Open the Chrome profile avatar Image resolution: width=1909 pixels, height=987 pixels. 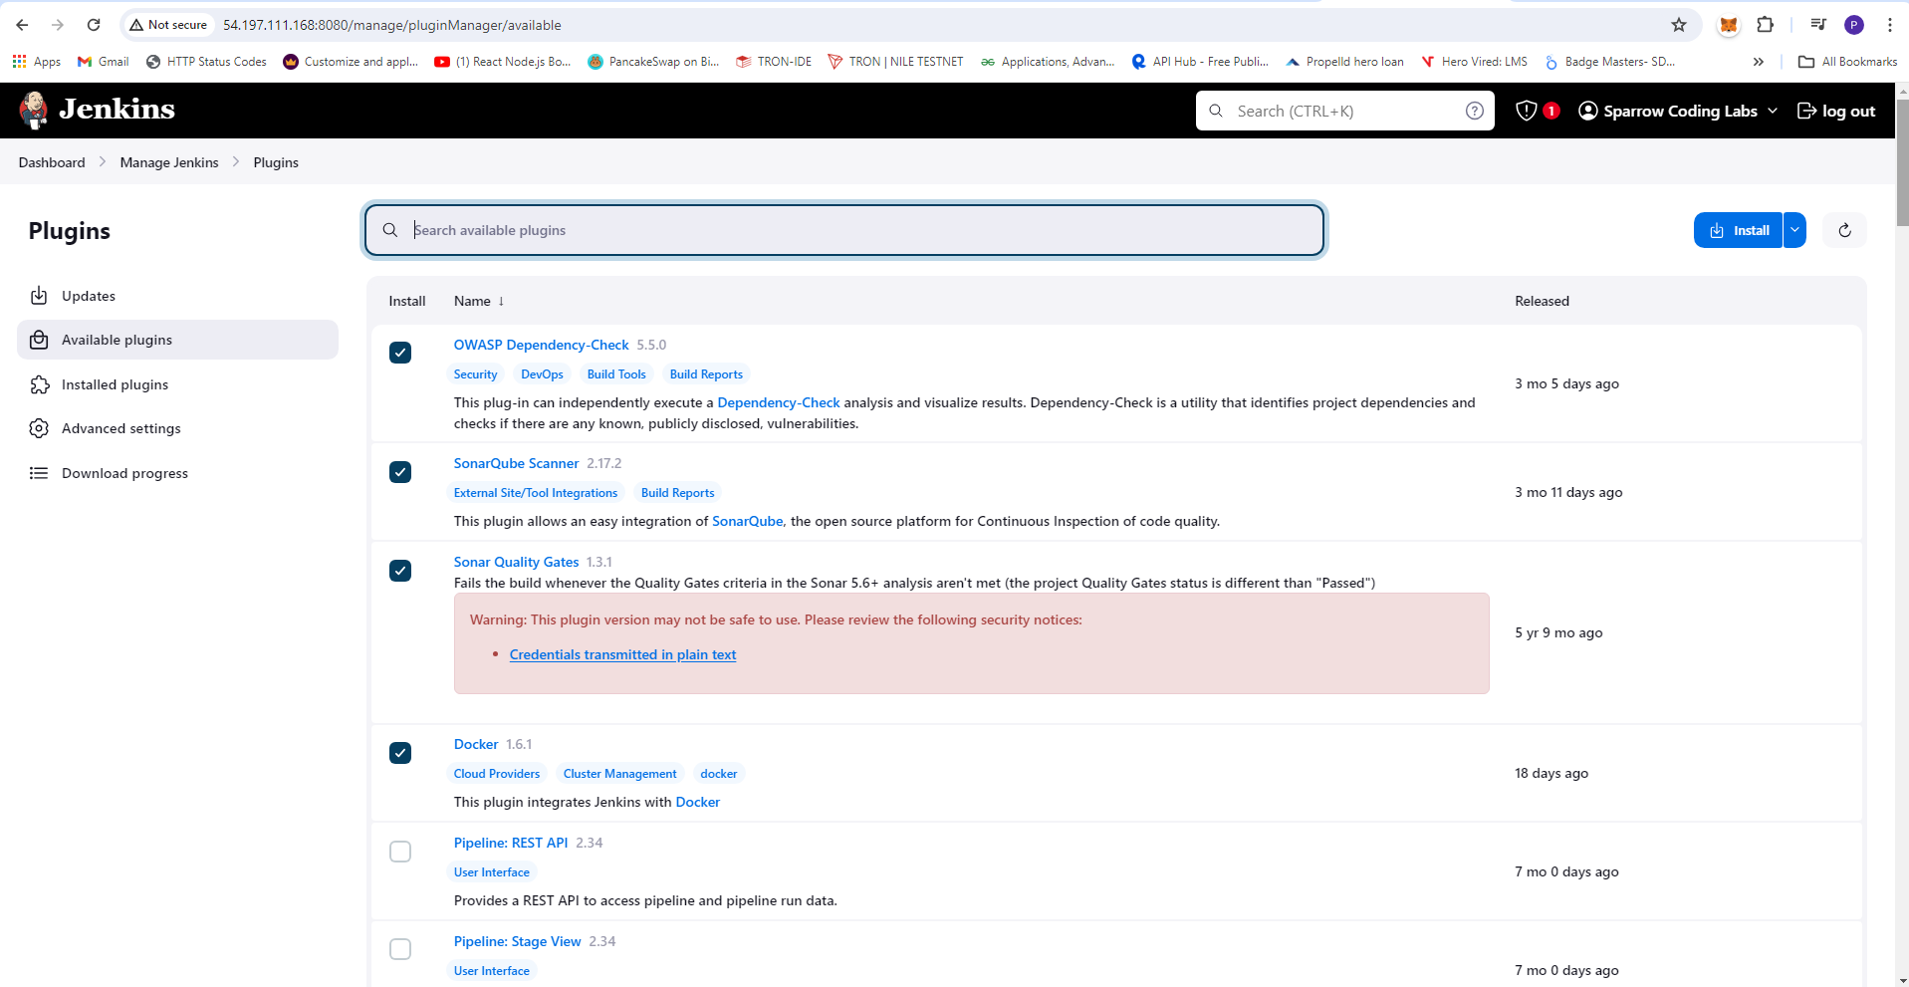[1854, 25]
